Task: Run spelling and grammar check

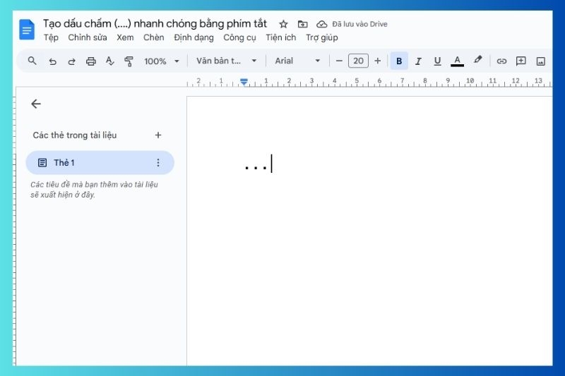Action: point(110,61)
